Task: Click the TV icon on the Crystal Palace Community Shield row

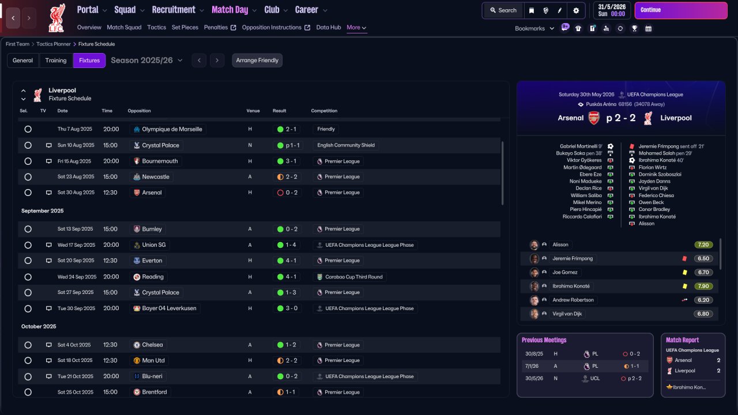Action: point(49,145)
